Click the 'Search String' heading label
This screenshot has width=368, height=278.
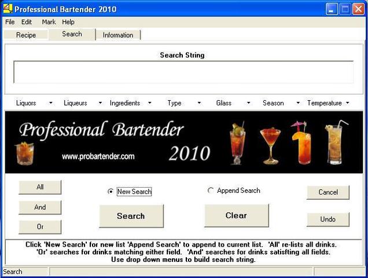click(x=182, y=55)
